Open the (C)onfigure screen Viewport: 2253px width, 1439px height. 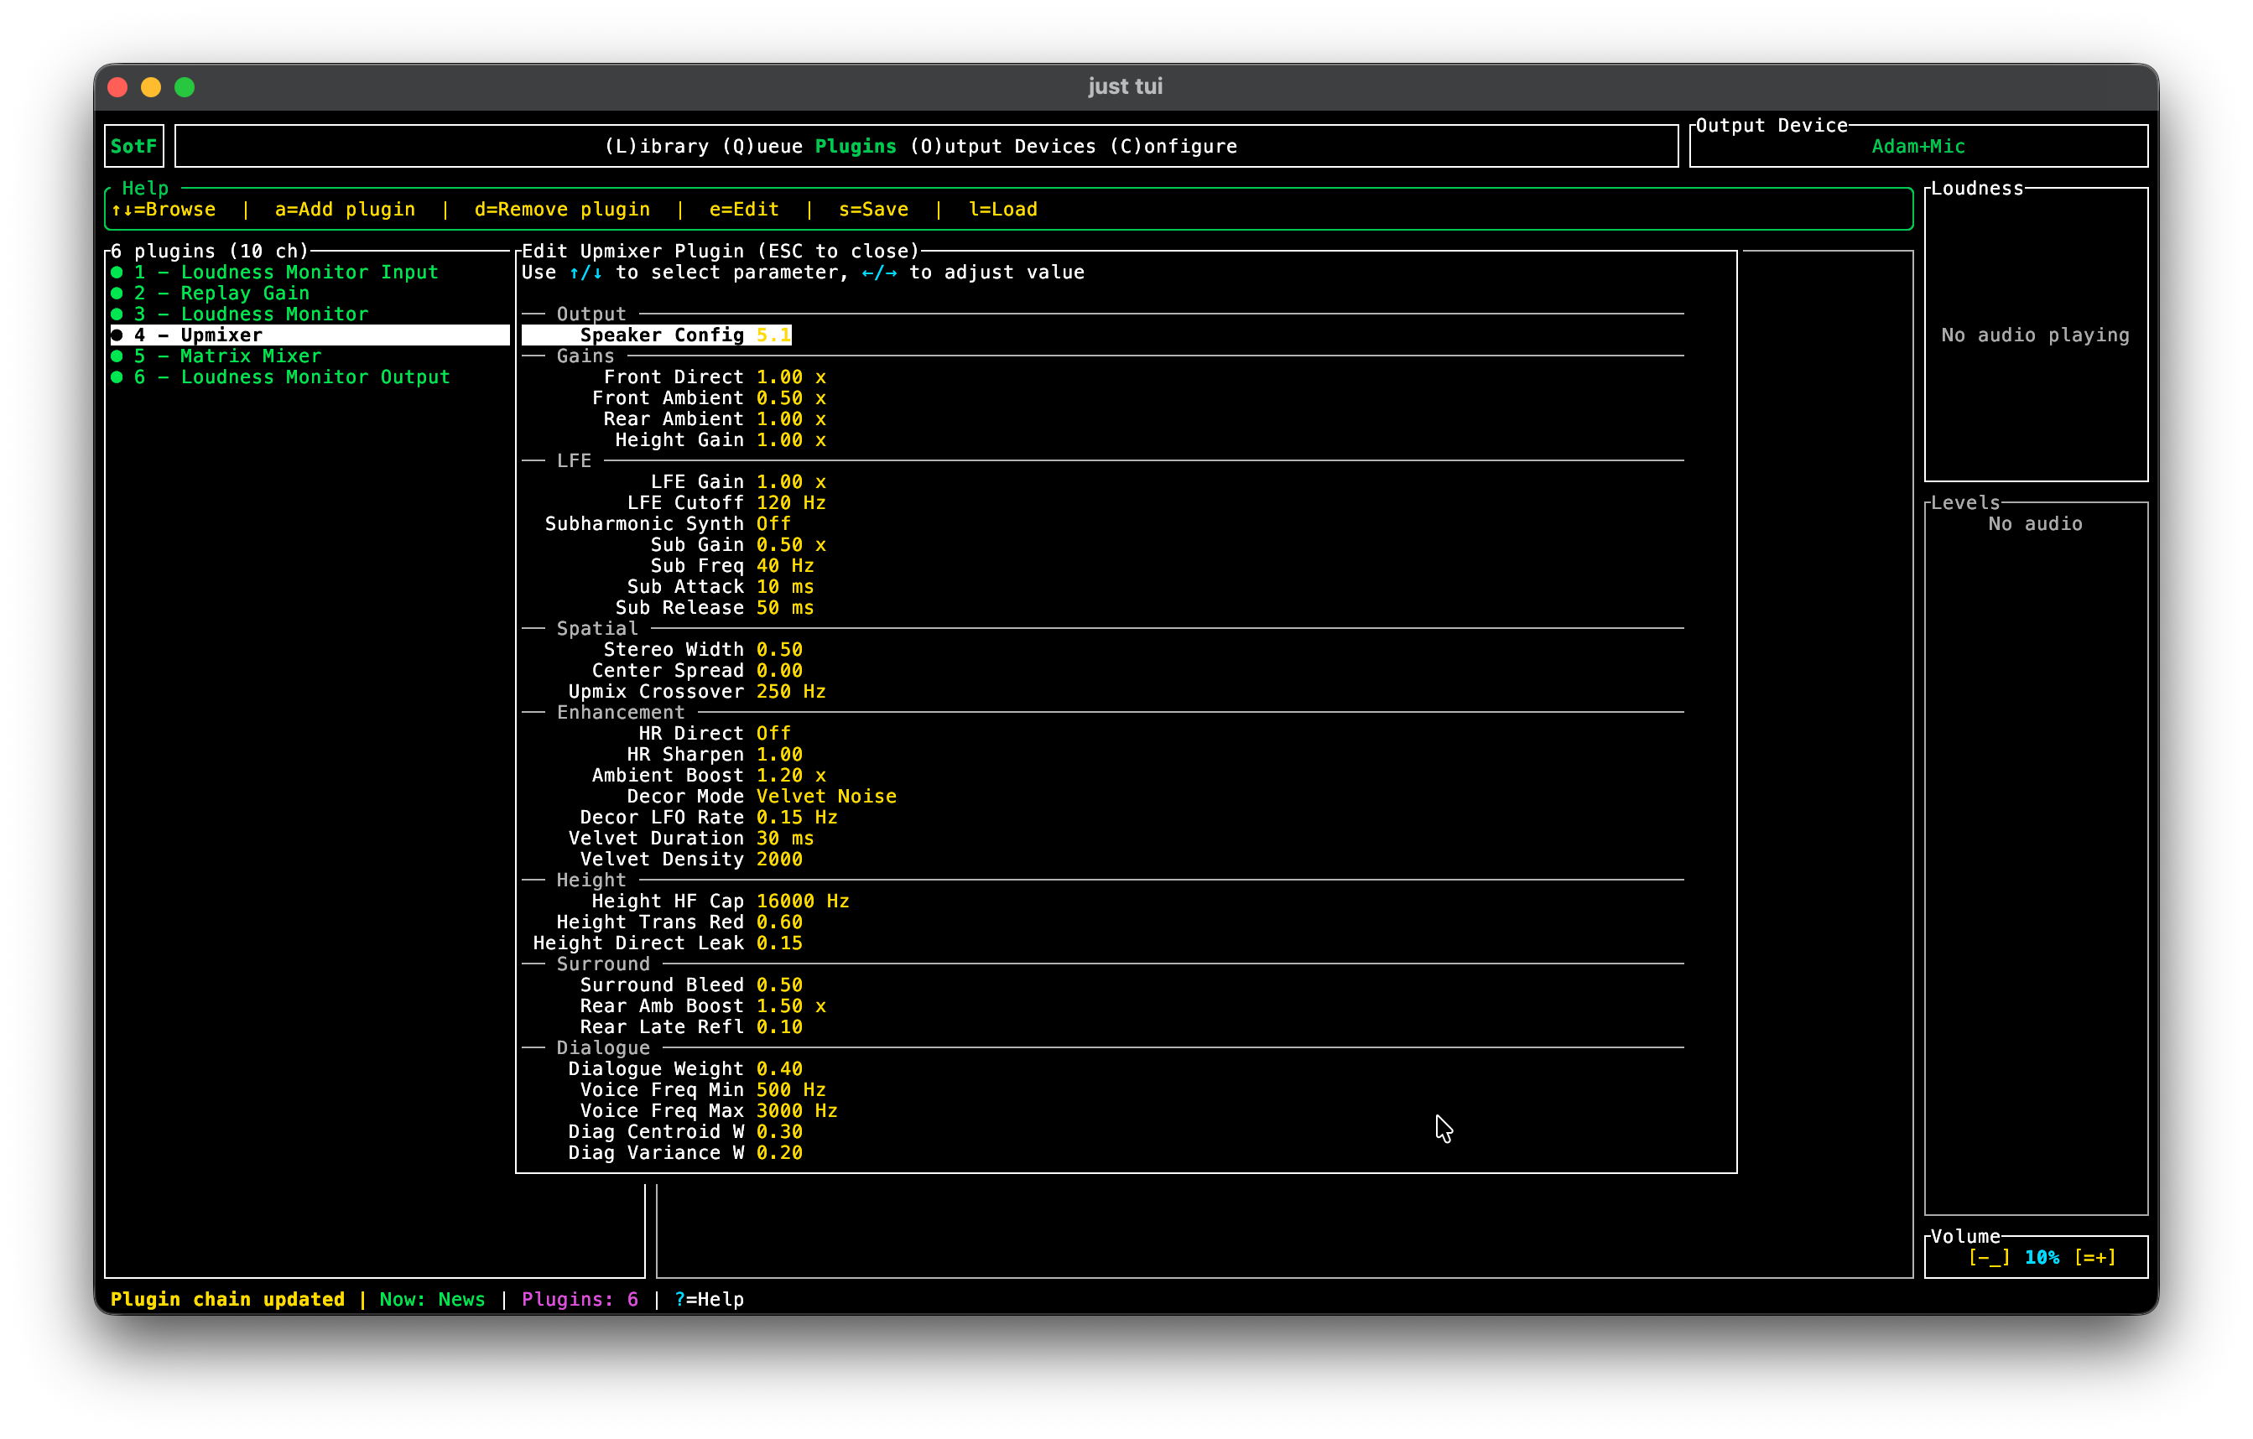pos(1173,146)
